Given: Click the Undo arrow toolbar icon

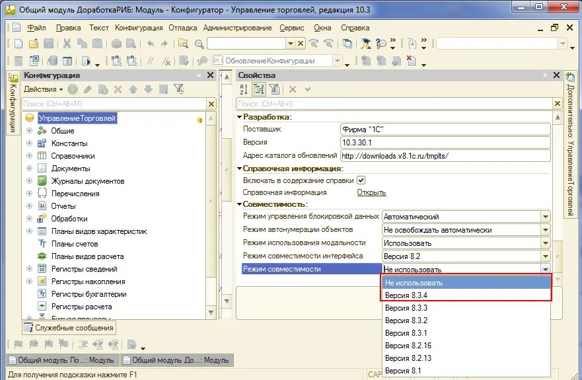Looking at the screenshot, I should pos(151,44).
